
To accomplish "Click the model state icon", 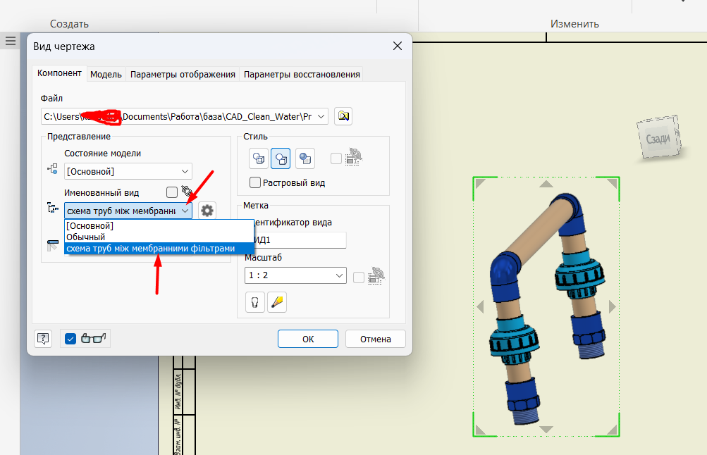I will 52,169.
